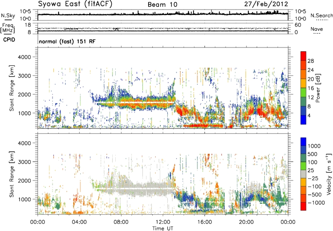Click the '-25' tick on Velocity colorbar

pos(313,178)
